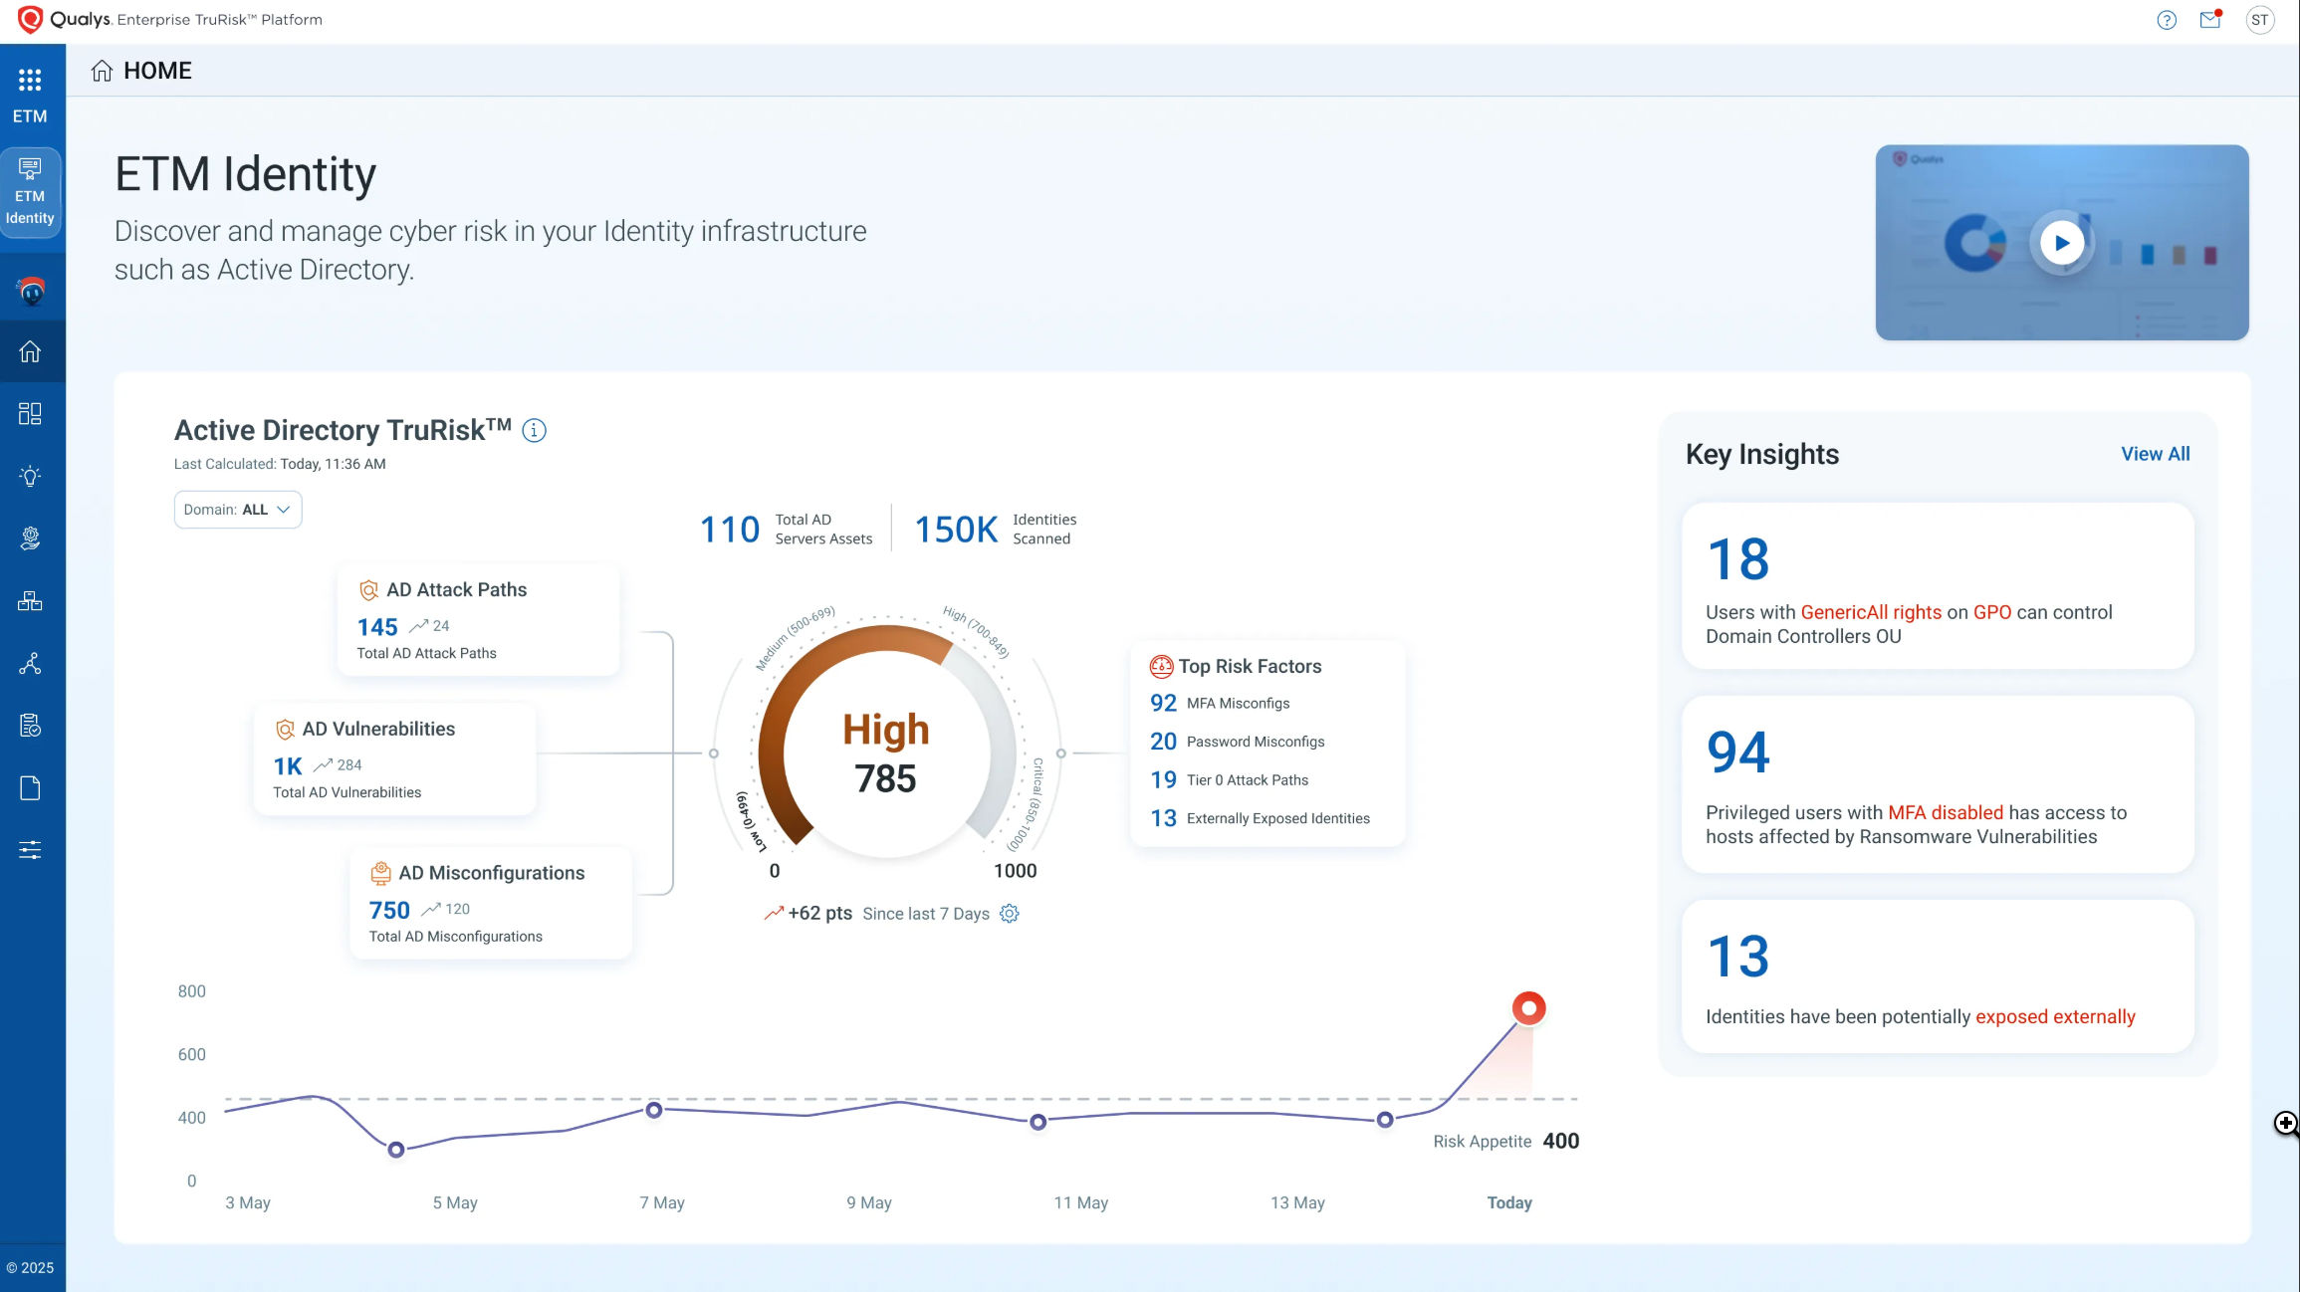Click View All in Key Insights
Screen dimensions: 2300x1292
pos(2155,454)
